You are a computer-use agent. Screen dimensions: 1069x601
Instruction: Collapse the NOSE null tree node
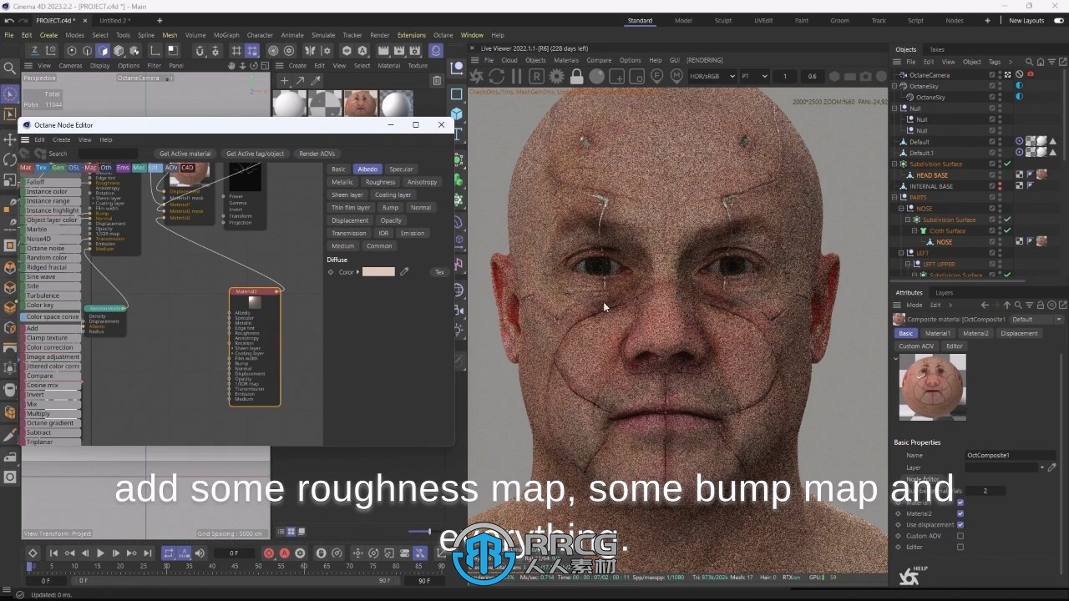click(x=901, y=209)
